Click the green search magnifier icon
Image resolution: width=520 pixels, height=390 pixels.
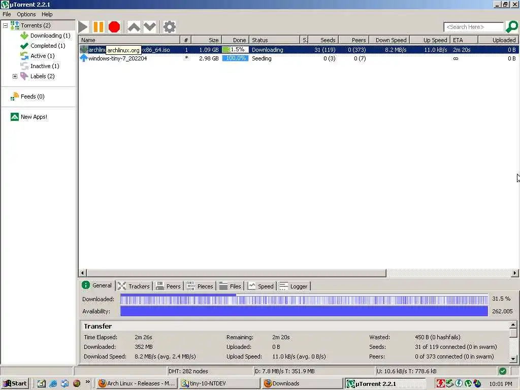[x=511, y=27]
